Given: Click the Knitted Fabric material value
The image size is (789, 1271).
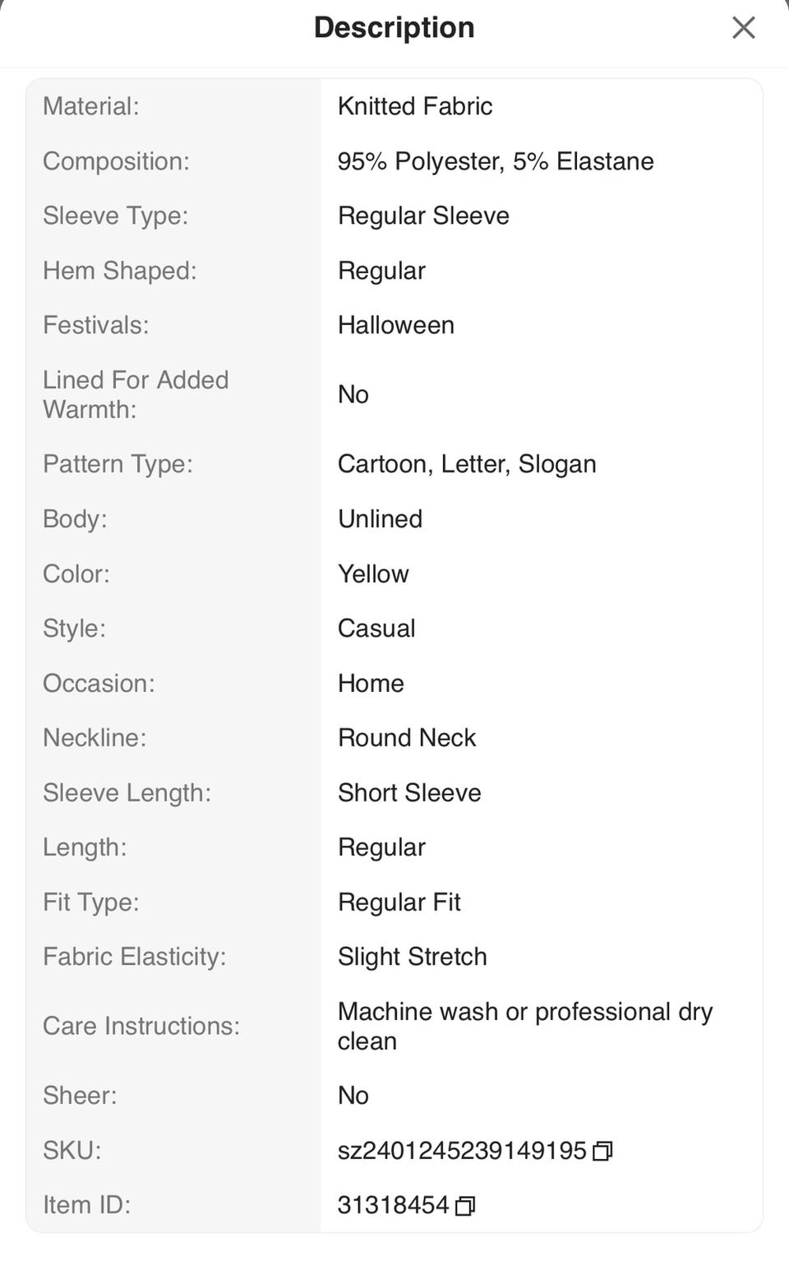Looking at the screenshot, I should click(414, 106).
